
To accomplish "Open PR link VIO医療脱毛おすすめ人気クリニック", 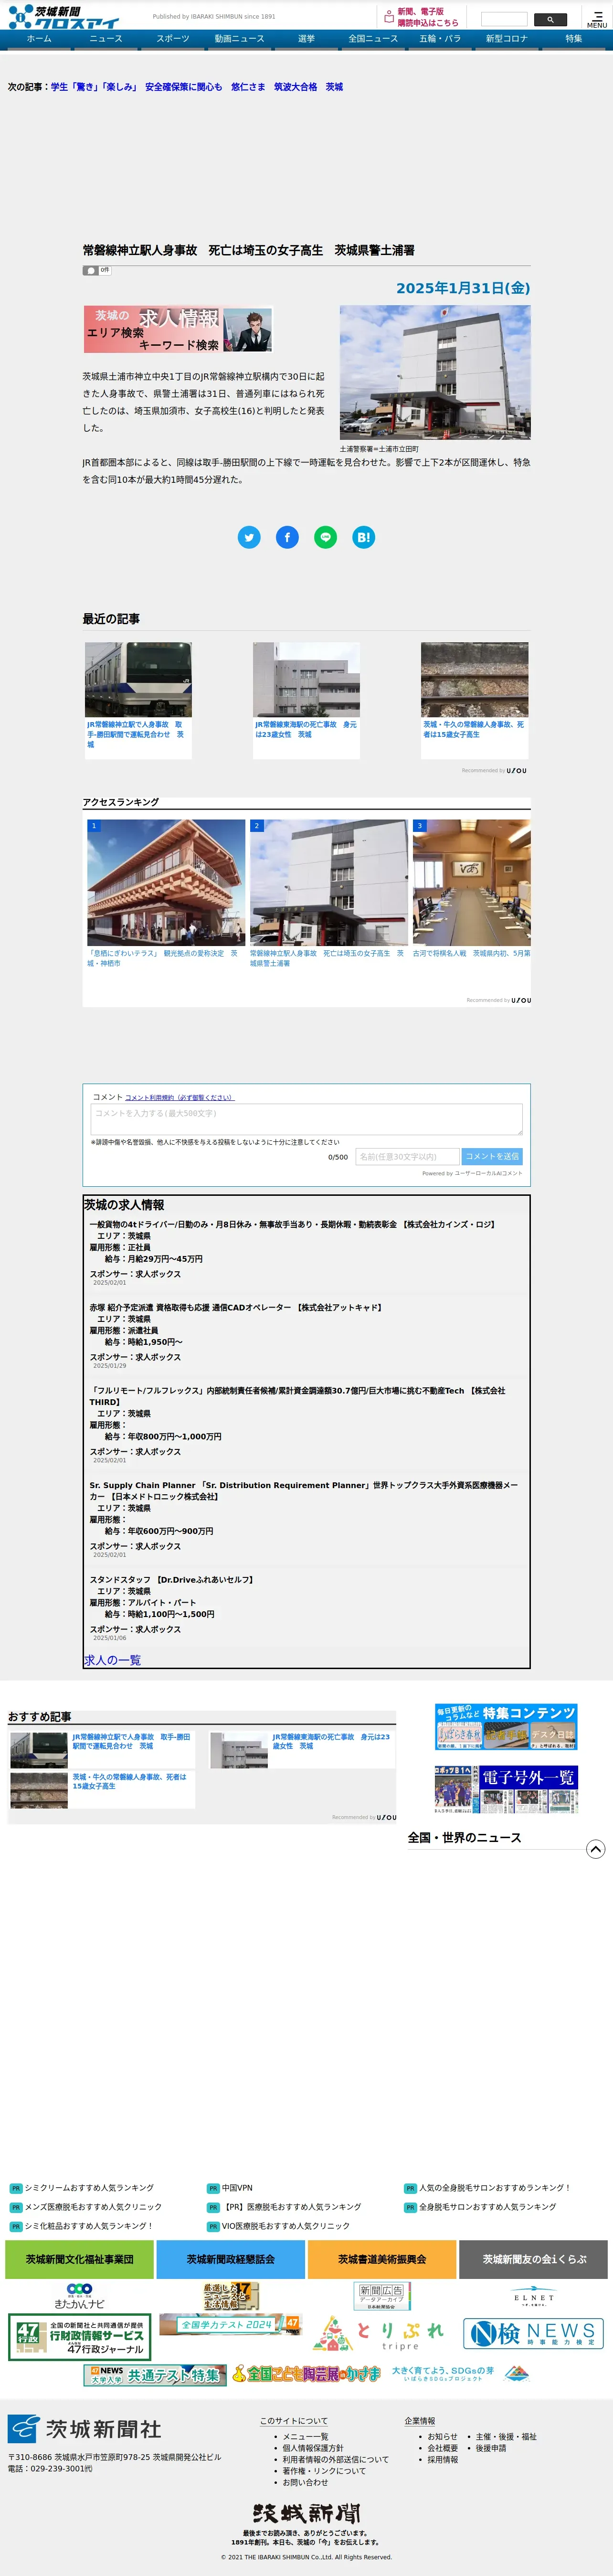I will point(286,2226).
